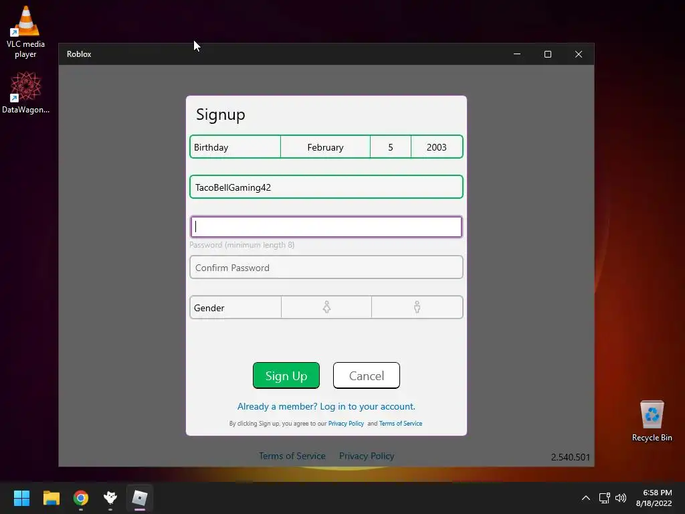Viewport: 685px width, 514px height.
Task: Close the Roblox window
Action: [579, 54]
